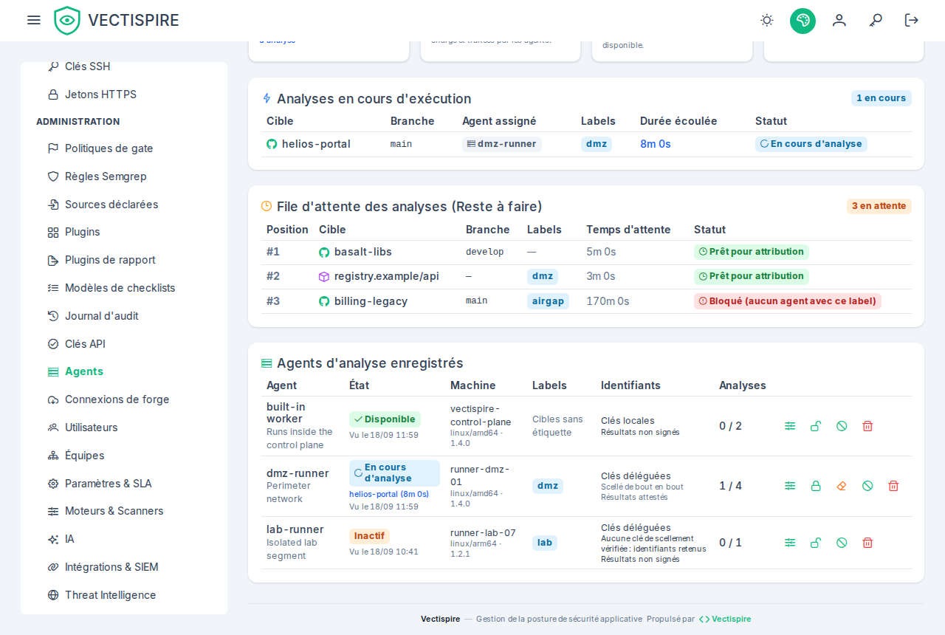Delete the dmz-runner agent
The width and height of the screenshot is (945, 635).
893,486
